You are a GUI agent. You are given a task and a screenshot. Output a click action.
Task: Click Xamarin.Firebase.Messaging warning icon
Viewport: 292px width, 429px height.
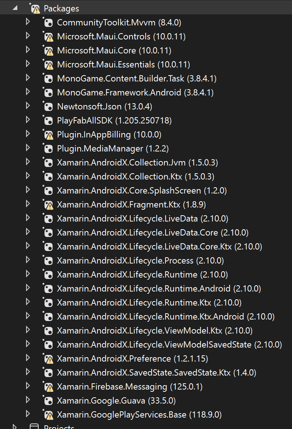48,387
